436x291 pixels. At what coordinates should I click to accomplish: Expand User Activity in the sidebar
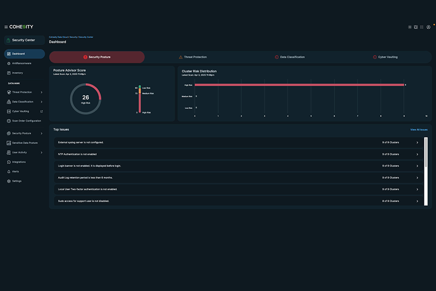pyautogui.click(x=41, y=152)
